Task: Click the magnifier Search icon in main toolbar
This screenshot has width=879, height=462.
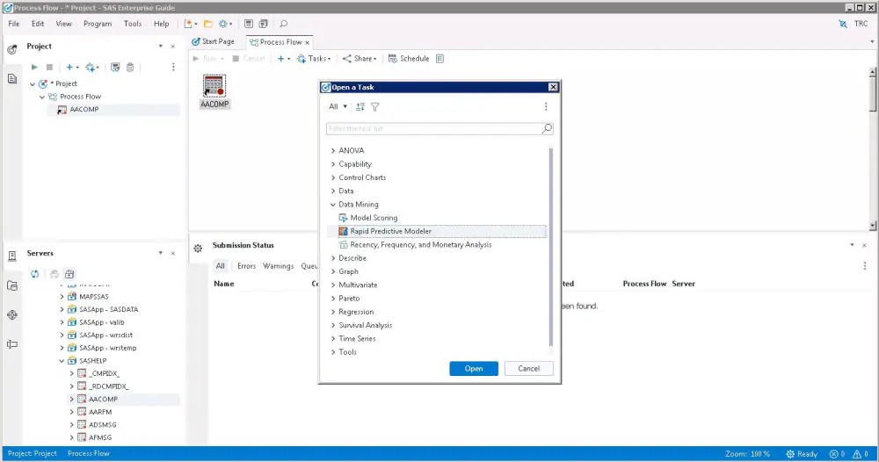Action: coord(284,24)
